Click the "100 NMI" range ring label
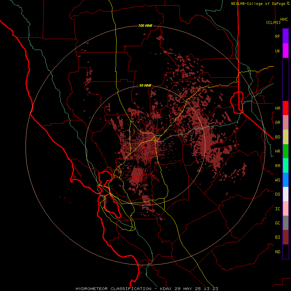Viewport: 291px width, 291px height. click(145, 26)
